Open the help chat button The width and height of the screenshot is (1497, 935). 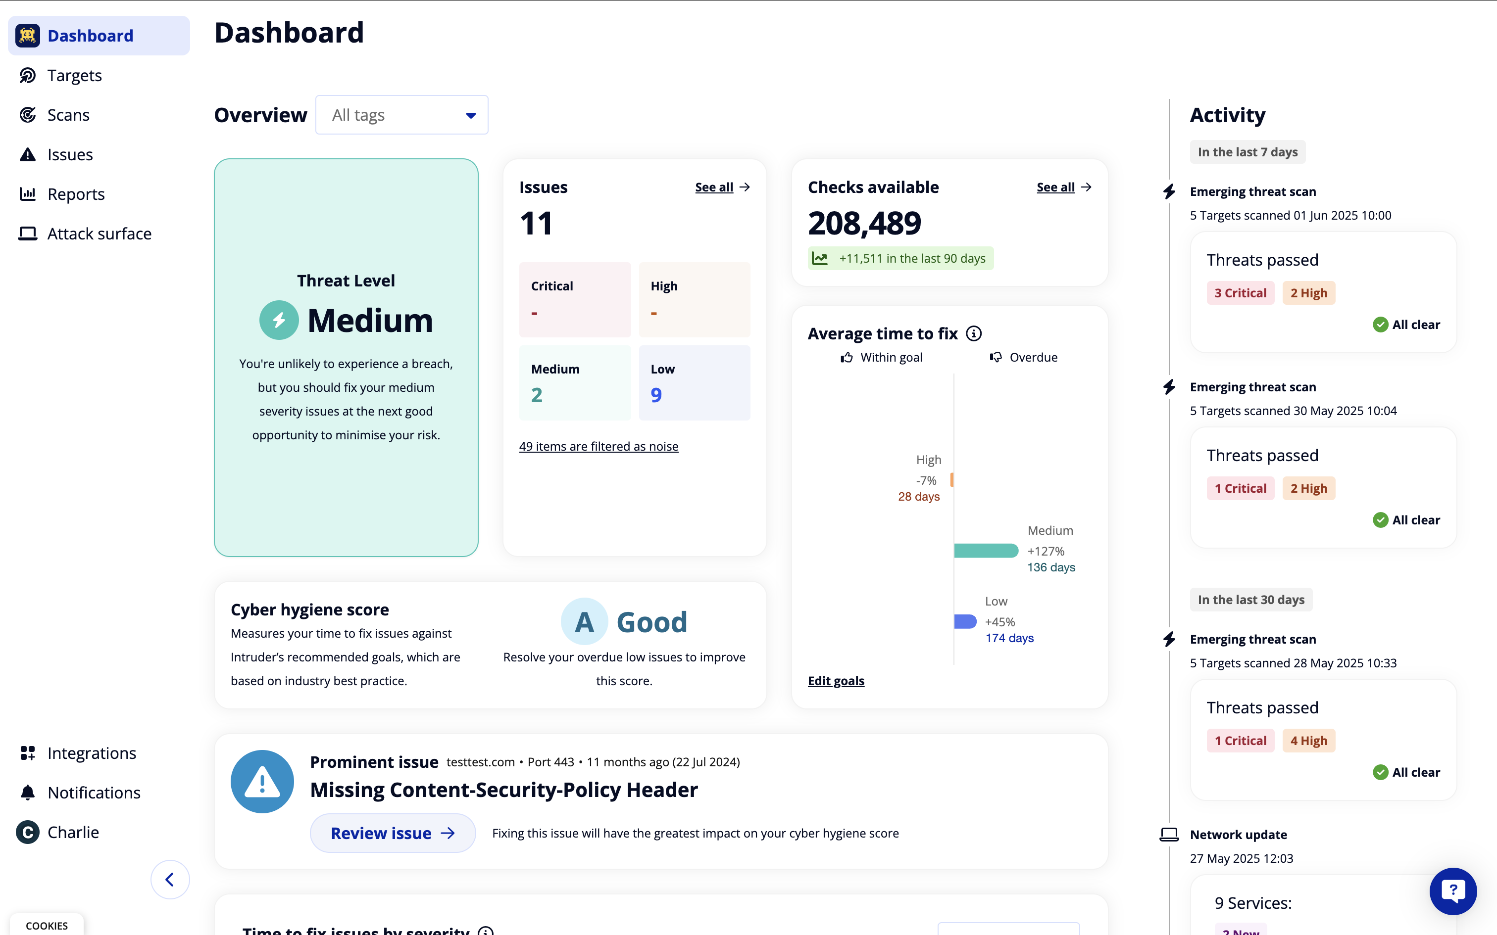click(x=1452, y=890)
